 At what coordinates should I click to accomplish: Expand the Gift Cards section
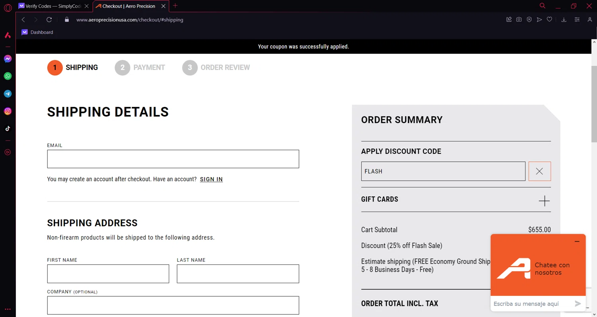click(x=544, y=201)
